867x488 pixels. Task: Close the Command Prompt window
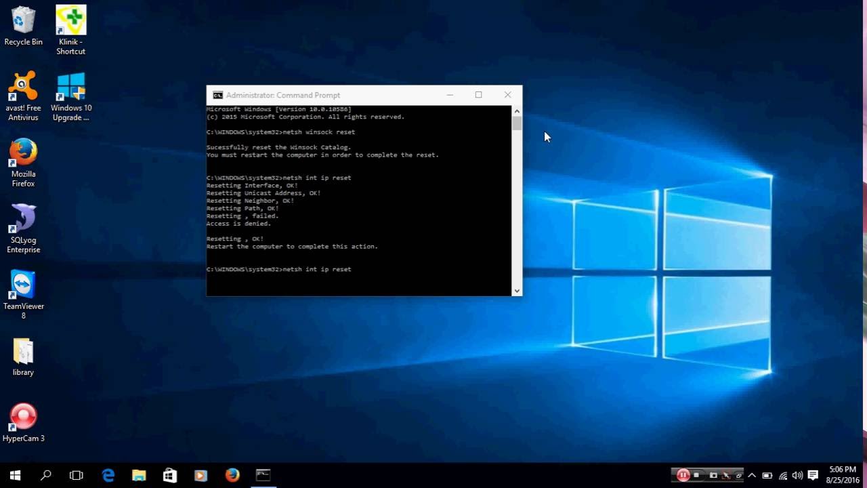507,95
